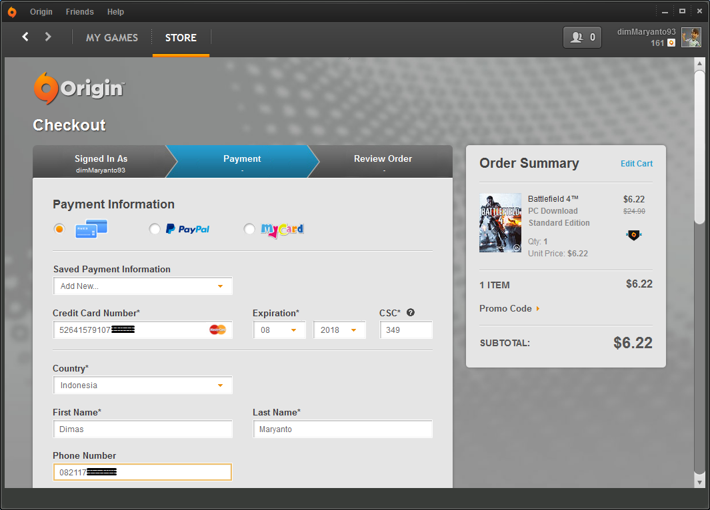This screenshot has height=510, width=710.
Task: Click the Edit Cart link
Action: pyautogui.click(x=637, y=164)
